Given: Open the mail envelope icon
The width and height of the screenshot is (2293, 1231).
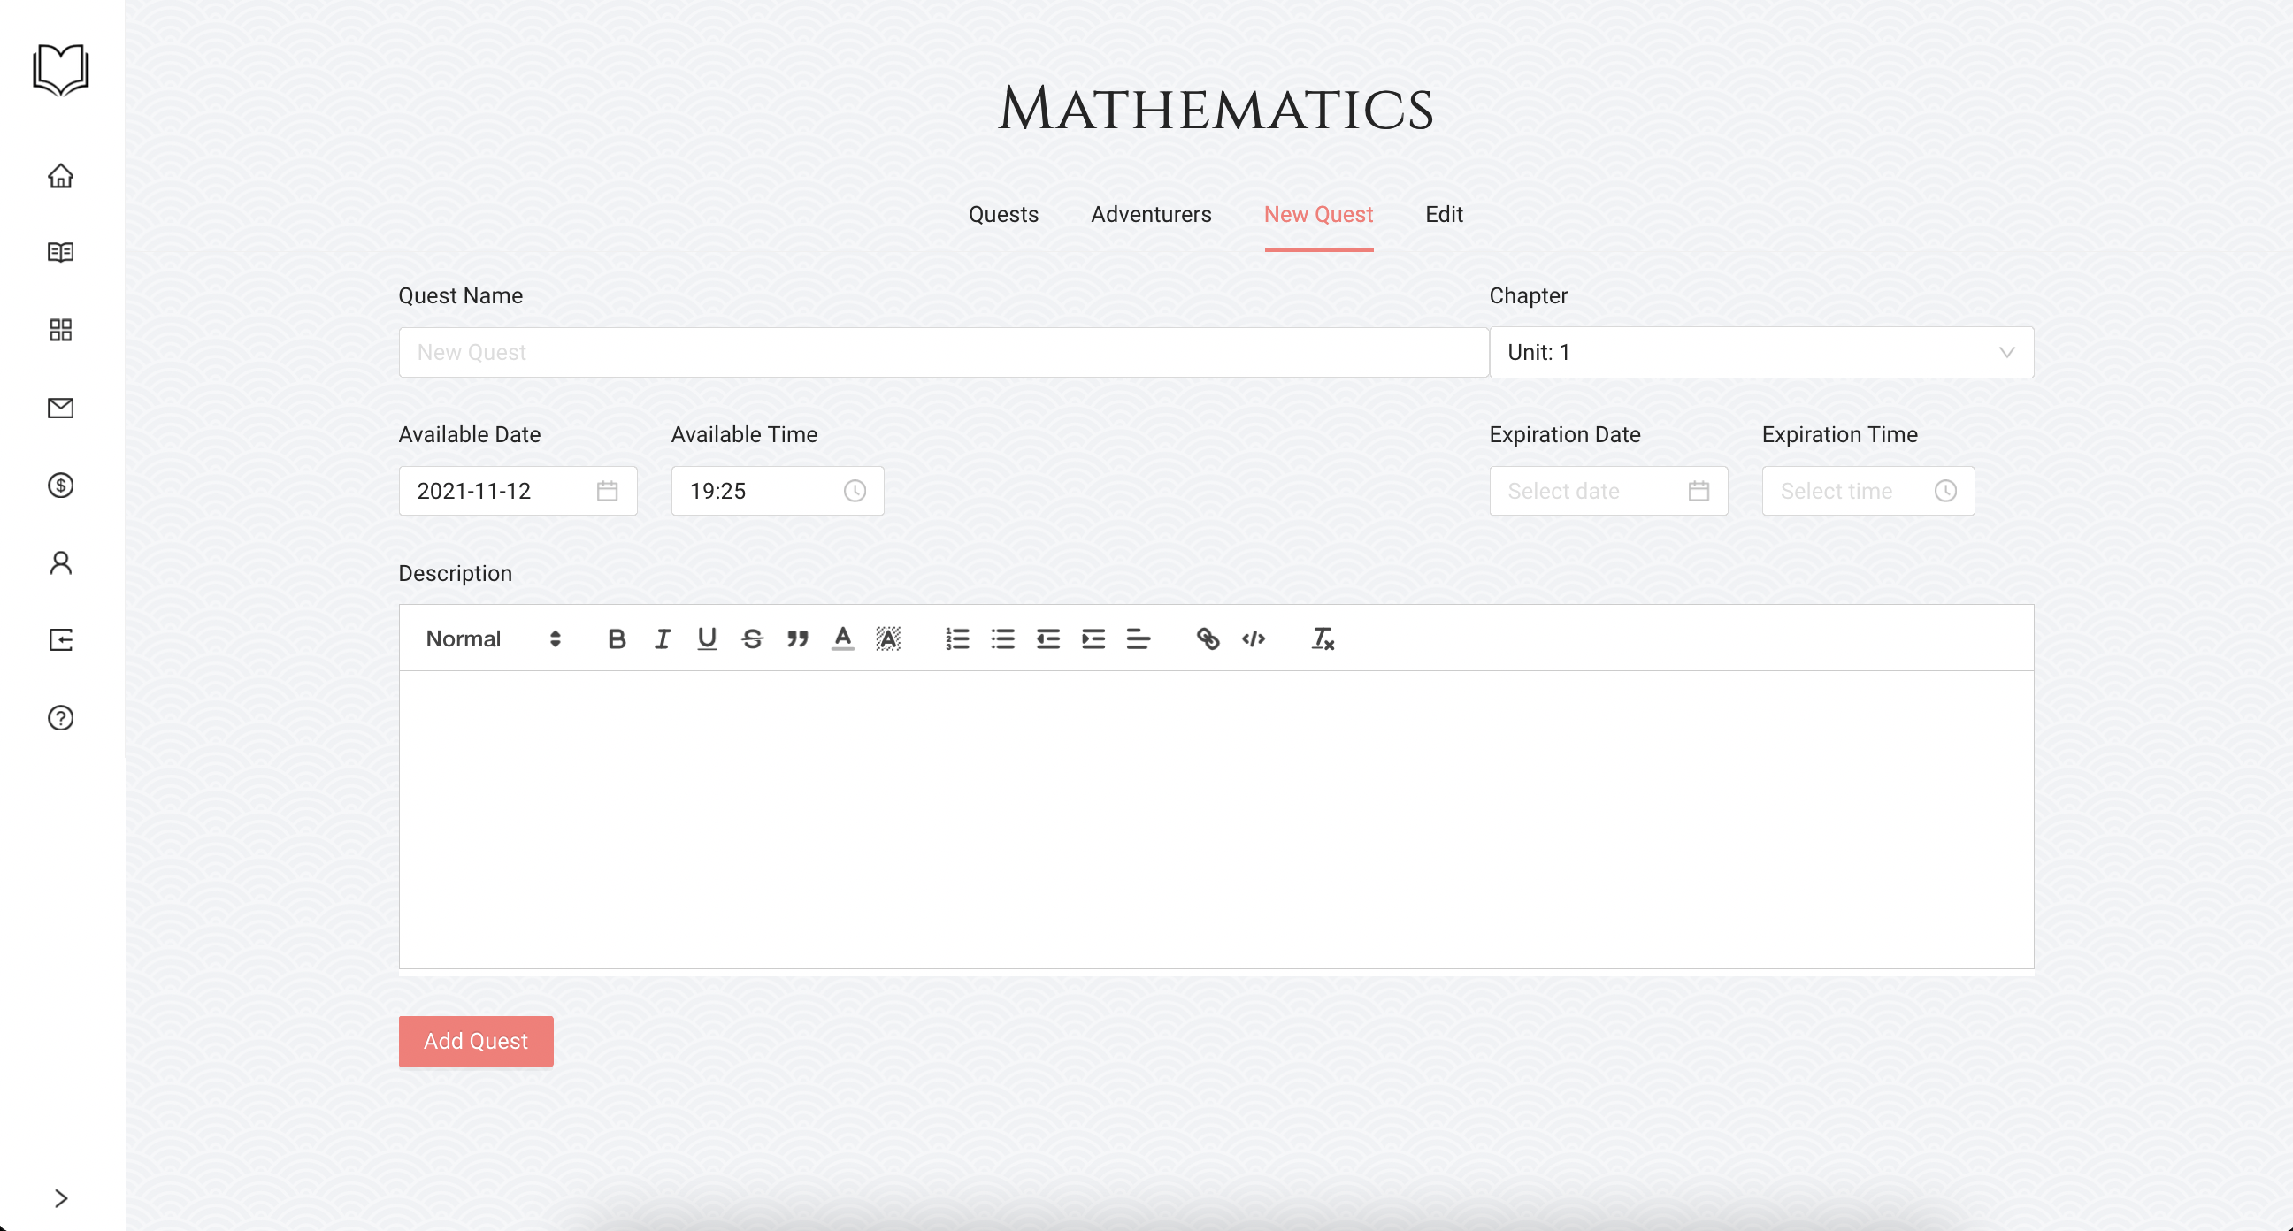Looking at the screenshot, I should point(60,408).
